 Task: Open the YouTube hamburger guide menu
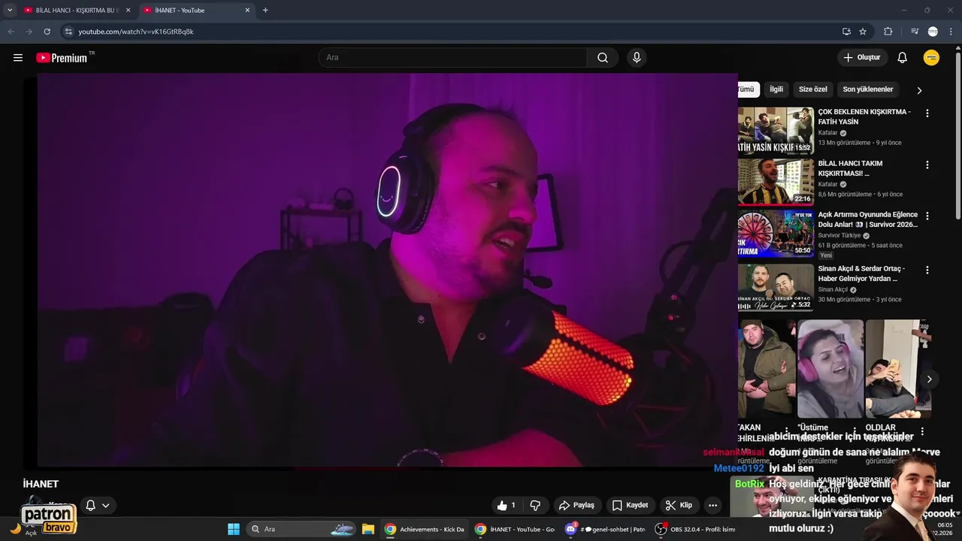pos(18,58)
